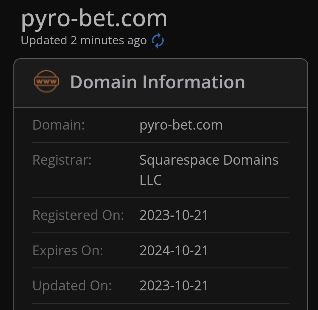Click the Registrar: field label
Viewport: 318px width, 310px height.
pyautogui.click(x=62, y=160)
